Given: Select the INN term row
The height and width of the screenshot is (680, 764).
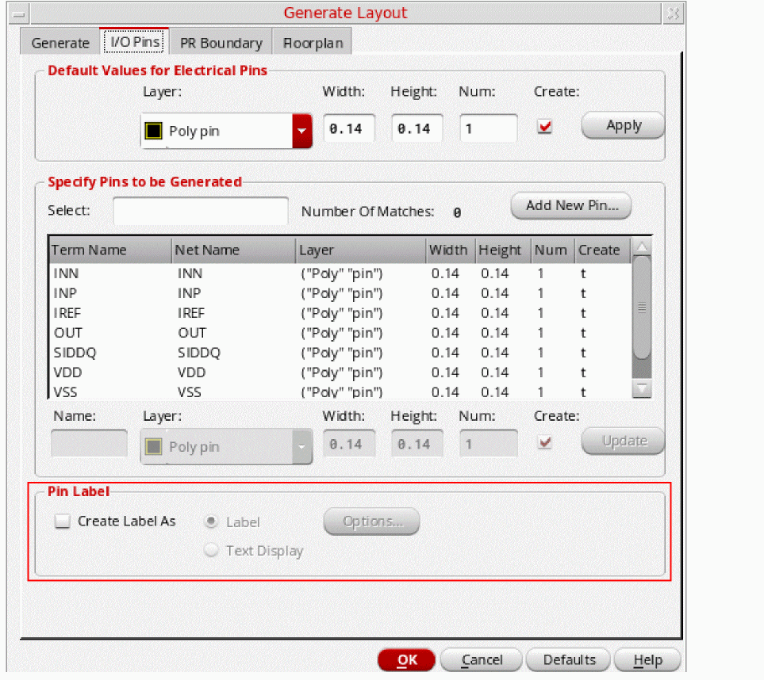Looking at the screenshot, I should 340,273.
